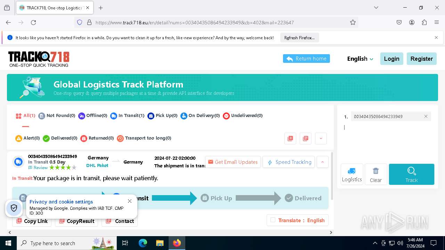Click the copy-all red list icon
445x250 pixels.
coord(306,138)
